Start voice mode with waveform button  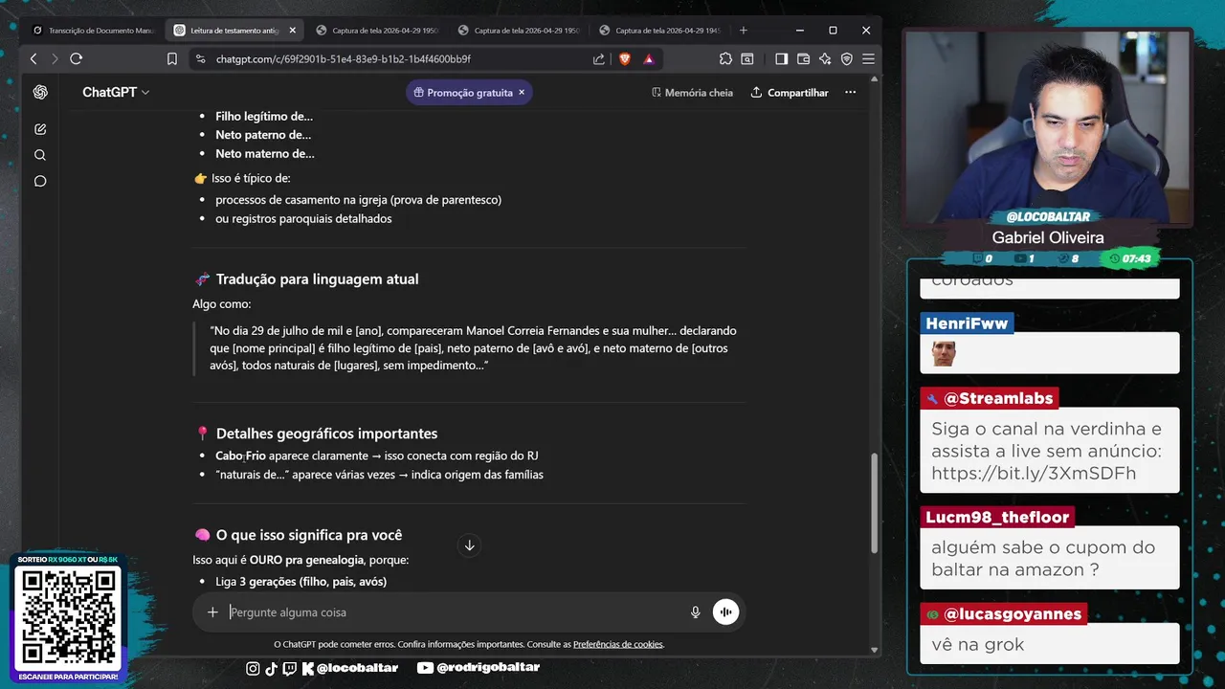725,612
